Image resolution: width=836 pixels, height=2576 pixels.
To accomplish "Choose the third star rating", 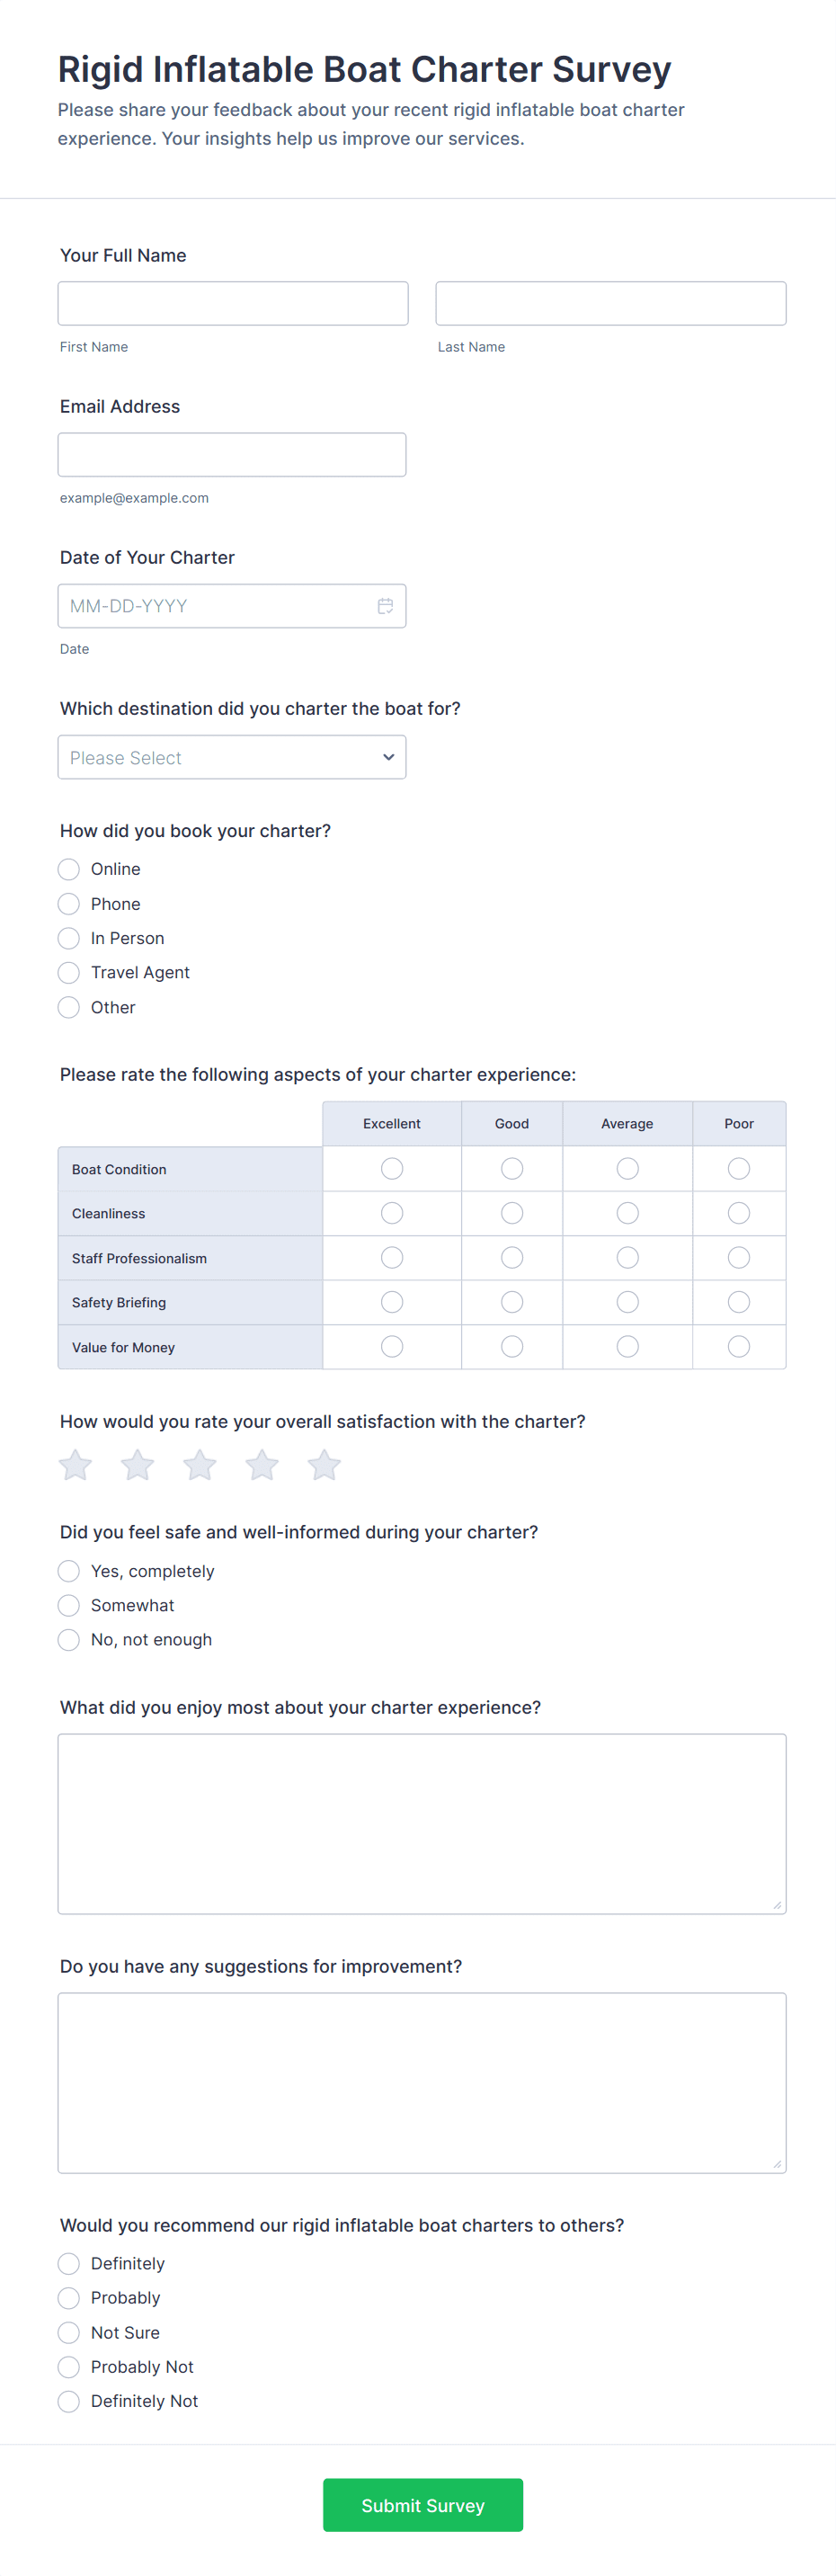I will click(200, 1465).
